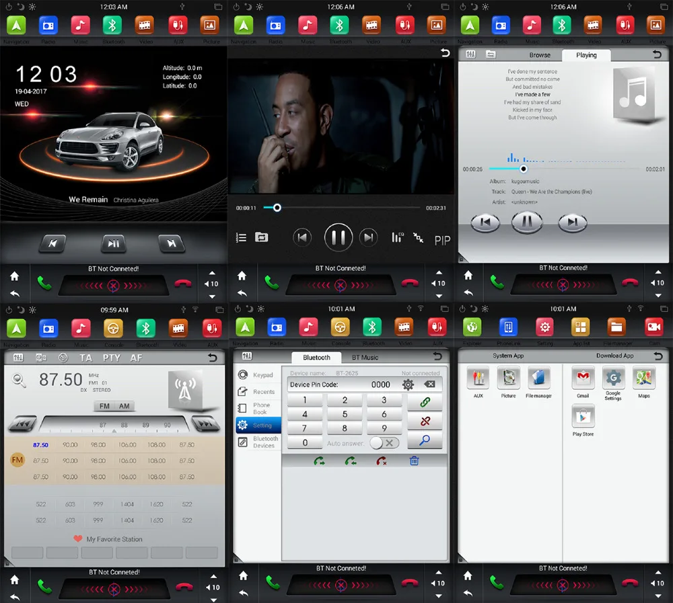
Task: Launch the Maps app under Download App
Action: [x=644, y=381]
